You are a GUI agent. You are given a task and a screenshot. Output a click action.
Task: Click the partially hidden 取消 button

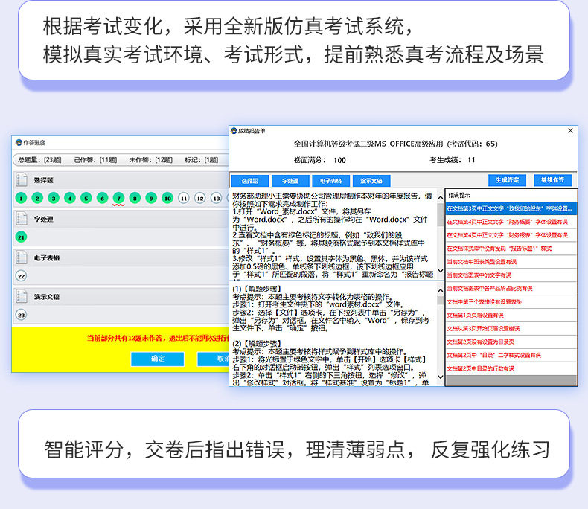tap(214, 359)
